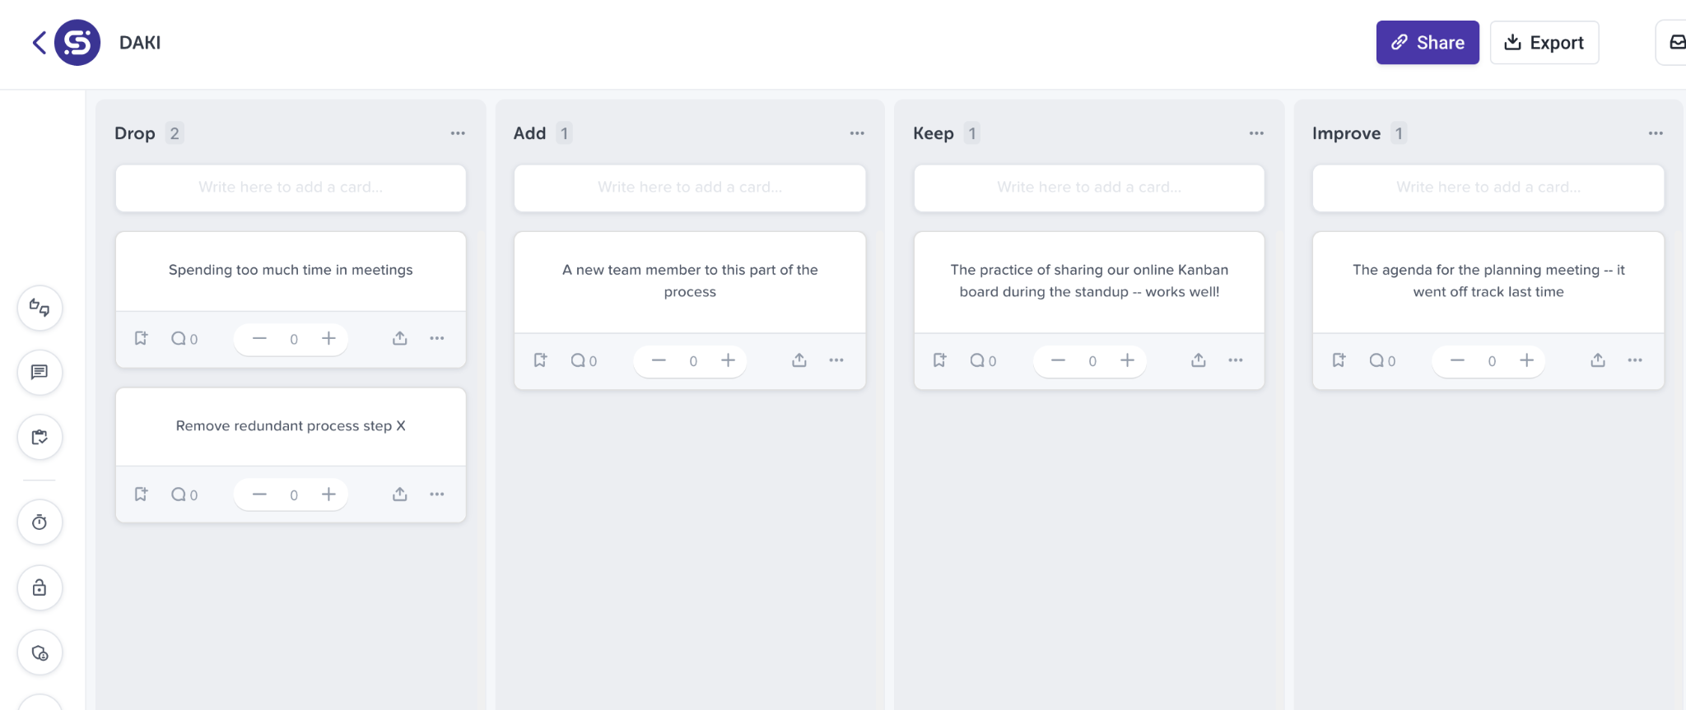1686x710 pixels.
Task: Open the inbox icon at top right
Action: (x=1675, y=42)
